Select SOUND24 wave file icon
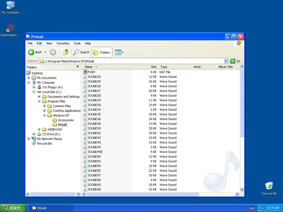Screen dimensions: 283x212 pyautogui.click(x=85, y=77)
